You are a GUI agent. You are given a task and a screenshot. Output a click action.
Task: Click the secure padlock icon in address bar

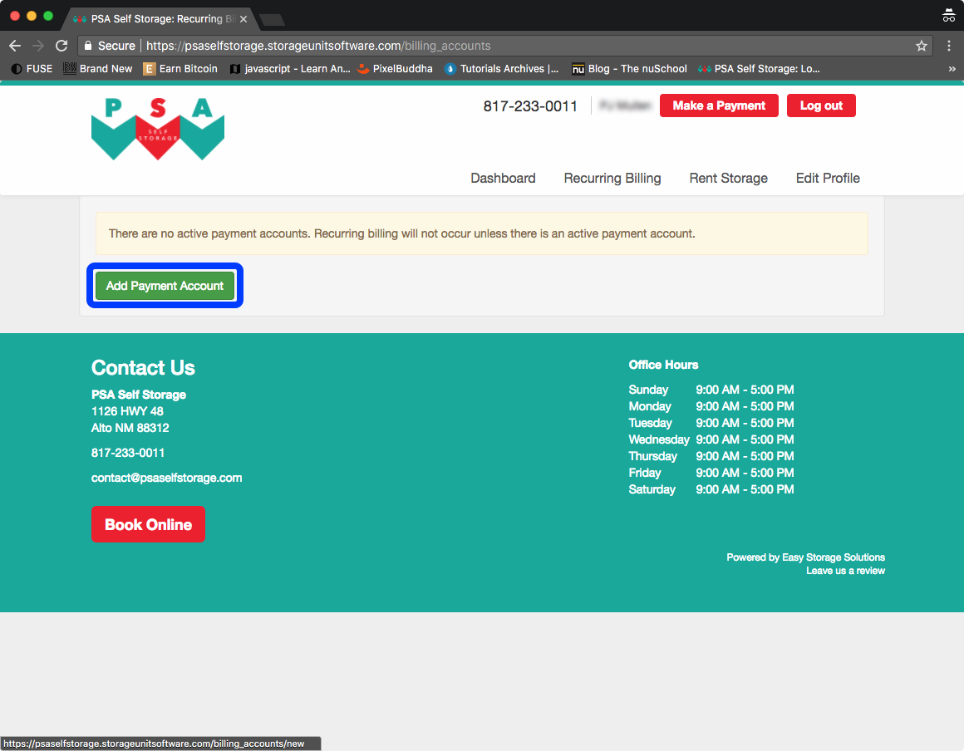[88, 46]
